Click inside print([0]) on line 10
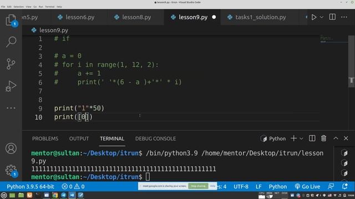This screenshot has height=199, width=355. (73, 117)
